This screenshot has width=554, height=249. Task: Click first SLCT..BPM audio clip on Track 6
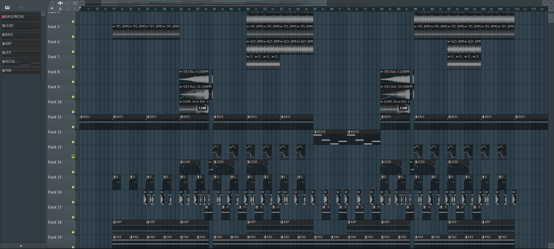(255, 47)
